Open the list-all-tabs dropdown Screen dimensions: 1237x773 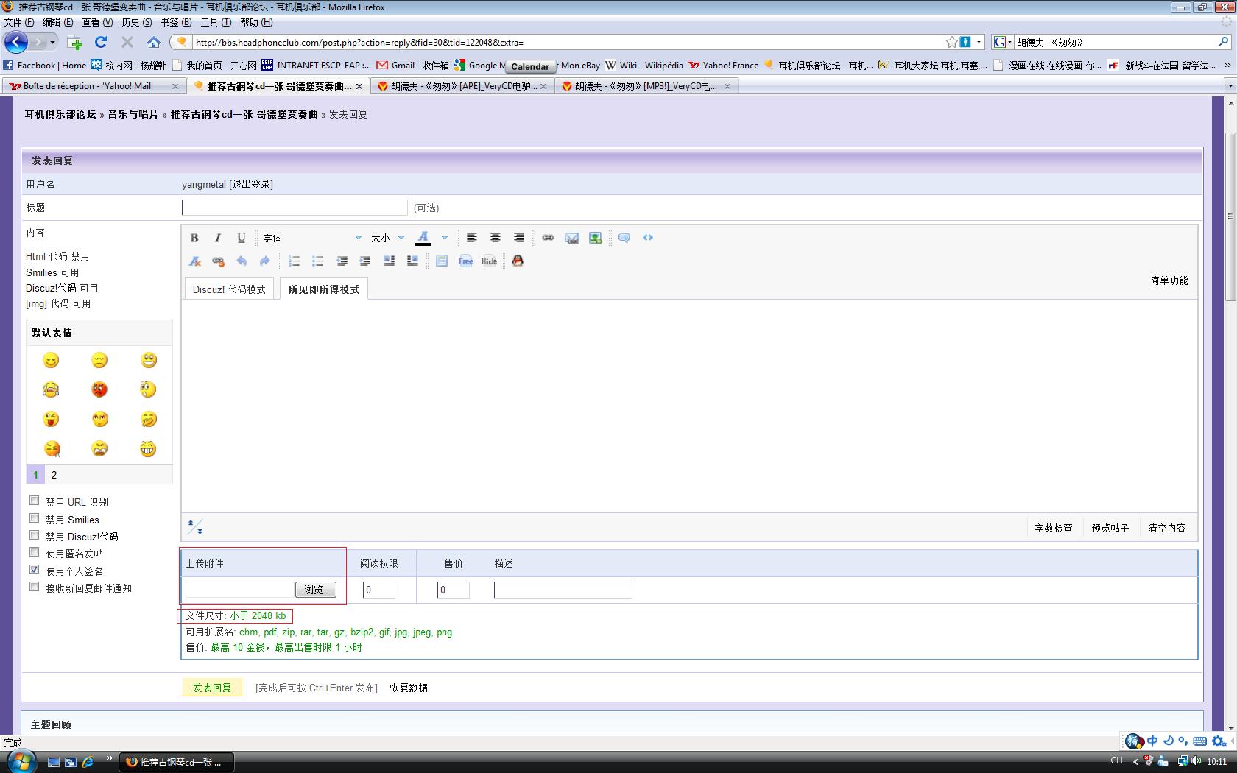(x=1230, y=86)
